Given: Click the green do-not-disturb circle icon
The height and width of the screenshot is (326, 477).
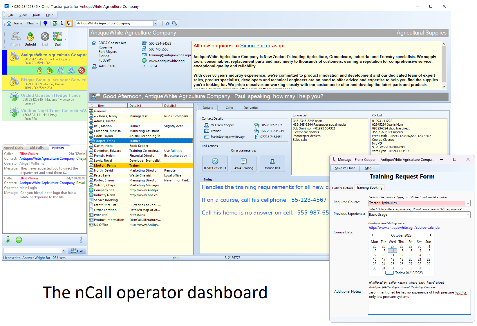Looking at the screenshot, I should pyautogui.click(x=19, y=240).
